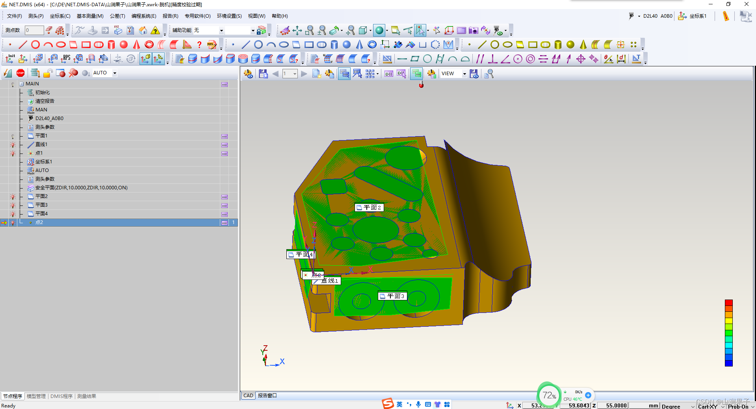Toggle the lightbulb for 点1
Image resolution: width=756 pixels, height=409 pixels.
(13, 154)
